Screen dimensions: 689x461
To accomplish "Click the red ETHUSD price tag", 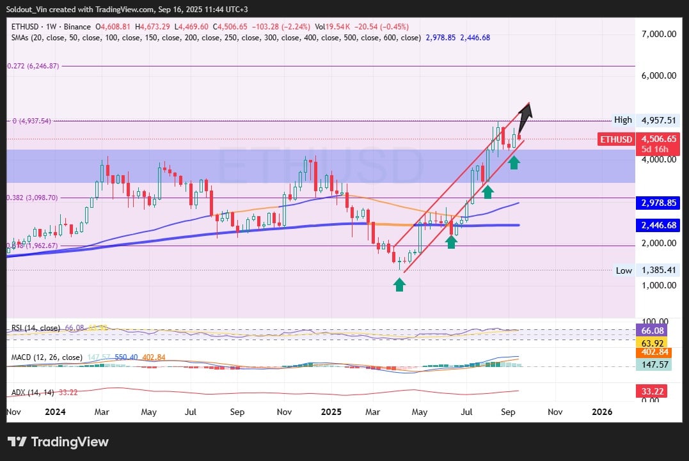I will (615, 139).
